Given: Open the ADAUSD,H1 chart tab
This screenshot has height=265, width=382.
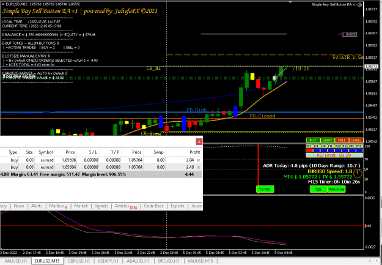Looking at the screenshot, I should point(138,261).
